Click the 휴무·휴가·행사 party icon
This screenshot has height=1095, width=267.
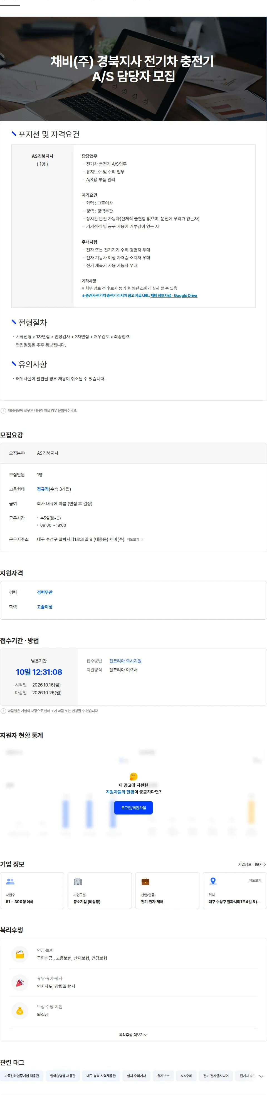[x=19, y=982]
